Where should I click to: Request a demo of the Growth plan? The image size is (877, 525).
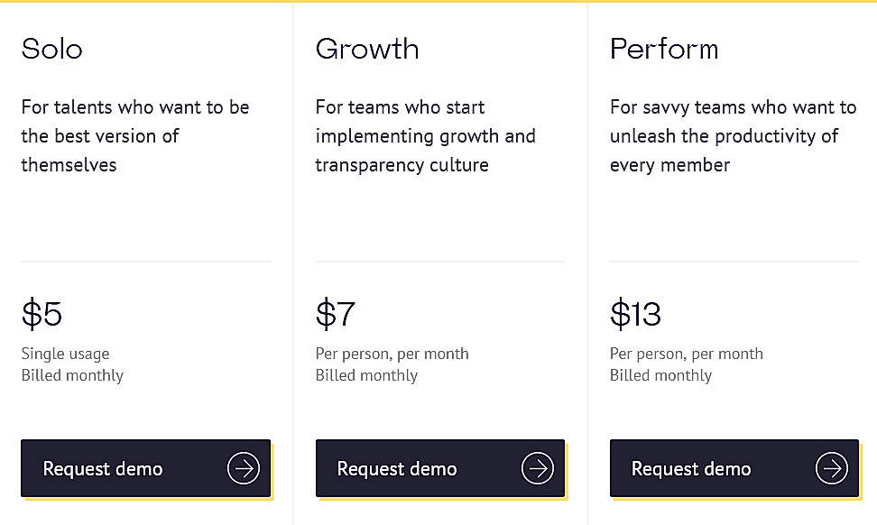point(439,468)
